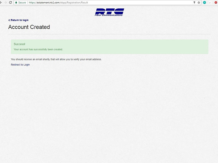This screenshot has height=163, width=218.
Task: Click the red circle extension icon
Action: 216,3
